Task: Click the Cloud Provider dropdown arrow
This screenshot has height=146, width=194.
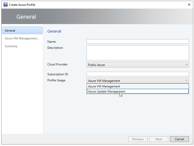Action: coord(187,65)
